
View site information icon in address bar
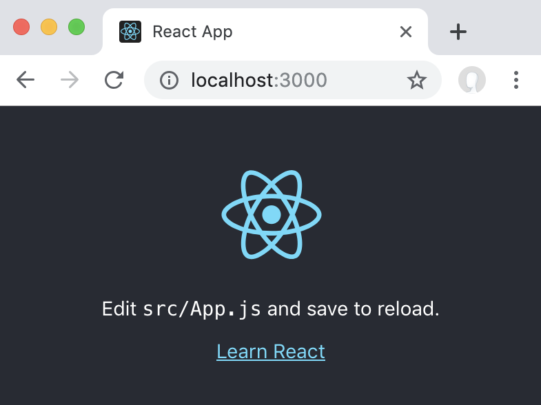[x=169, y=81]
